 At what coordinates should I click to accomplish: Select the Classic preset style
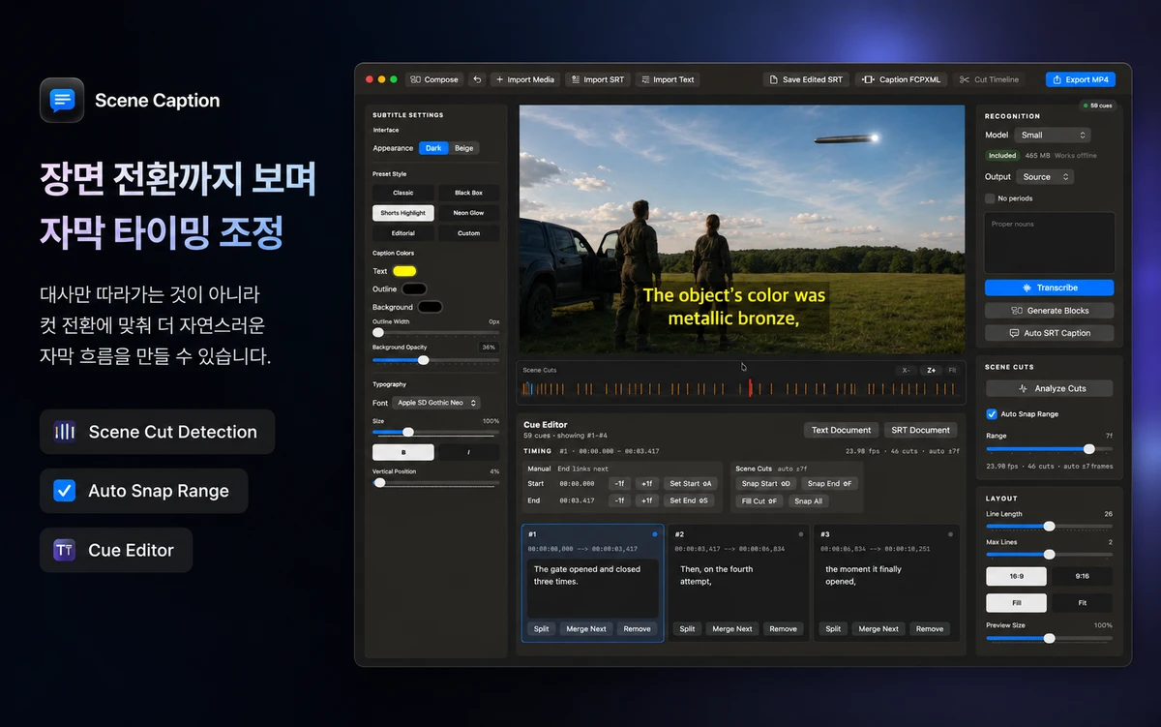click(x=403, y=193)
